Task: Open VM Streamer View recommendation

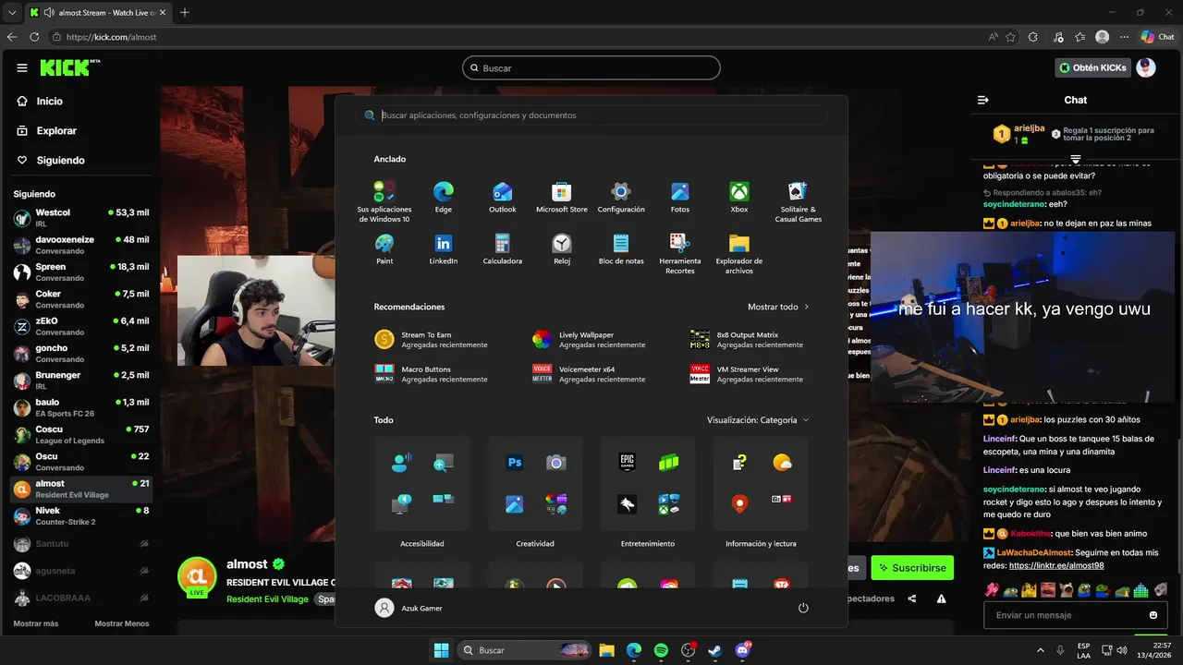Action: [x=747, y=373]
